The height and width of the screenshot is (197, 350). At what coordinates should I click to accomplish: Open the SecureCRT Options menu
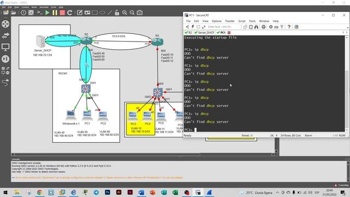point(217,21)
